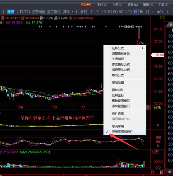The width and height of the screenshot is (173, 176).
Task: Open the 系统 menu
Action: click(x=102, y=5)
